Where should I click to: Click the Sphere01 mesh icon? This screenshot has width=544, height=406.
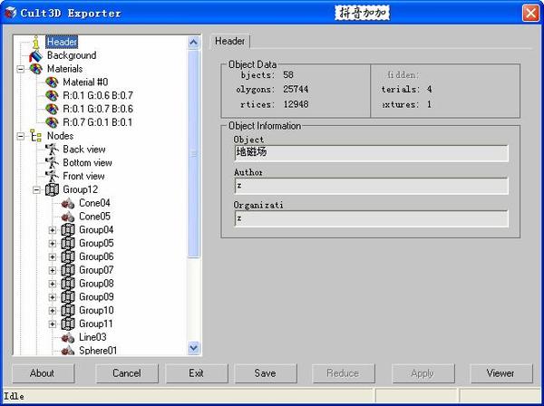point(68,351)
